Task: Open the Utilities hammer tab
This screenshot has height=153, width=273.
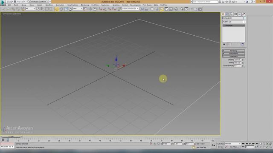Action: point(244,14)
